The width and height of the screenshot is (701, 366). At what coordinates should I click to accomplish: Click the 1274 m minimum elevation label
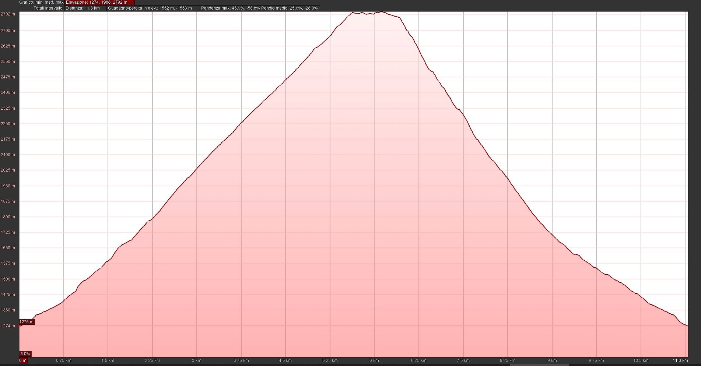8,326
